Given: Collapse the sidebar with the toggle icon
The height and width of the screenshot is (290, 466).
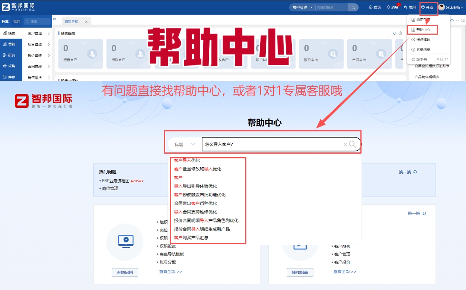Looking at the screenshot, I should click(55, 20).
